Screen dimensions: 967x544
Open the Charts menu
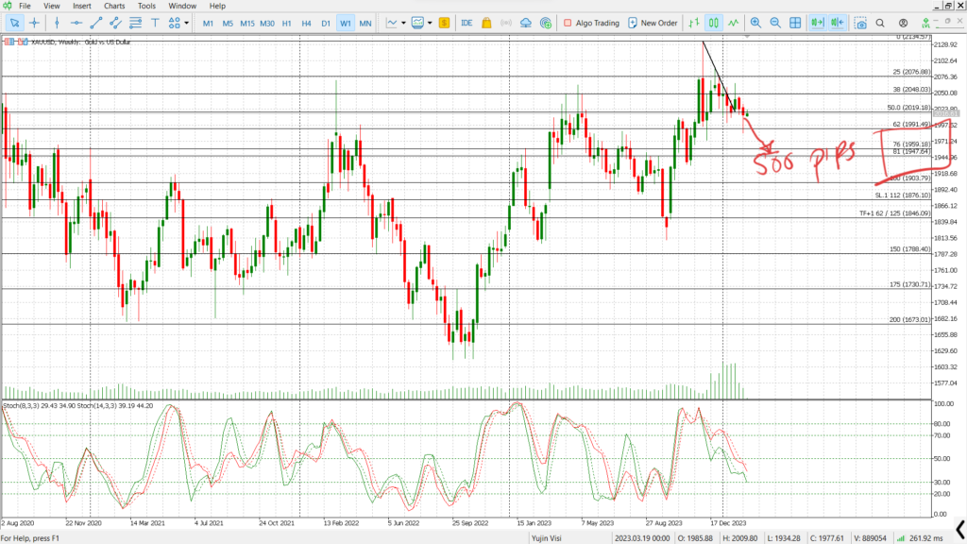click(114, 6)
